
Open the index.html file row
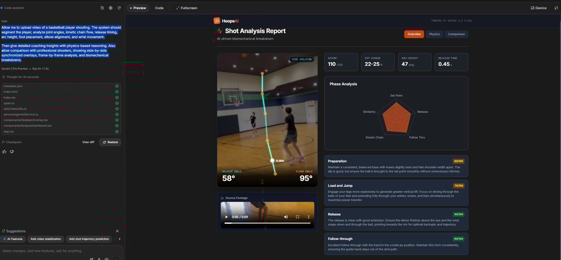[x=61, y=92]
